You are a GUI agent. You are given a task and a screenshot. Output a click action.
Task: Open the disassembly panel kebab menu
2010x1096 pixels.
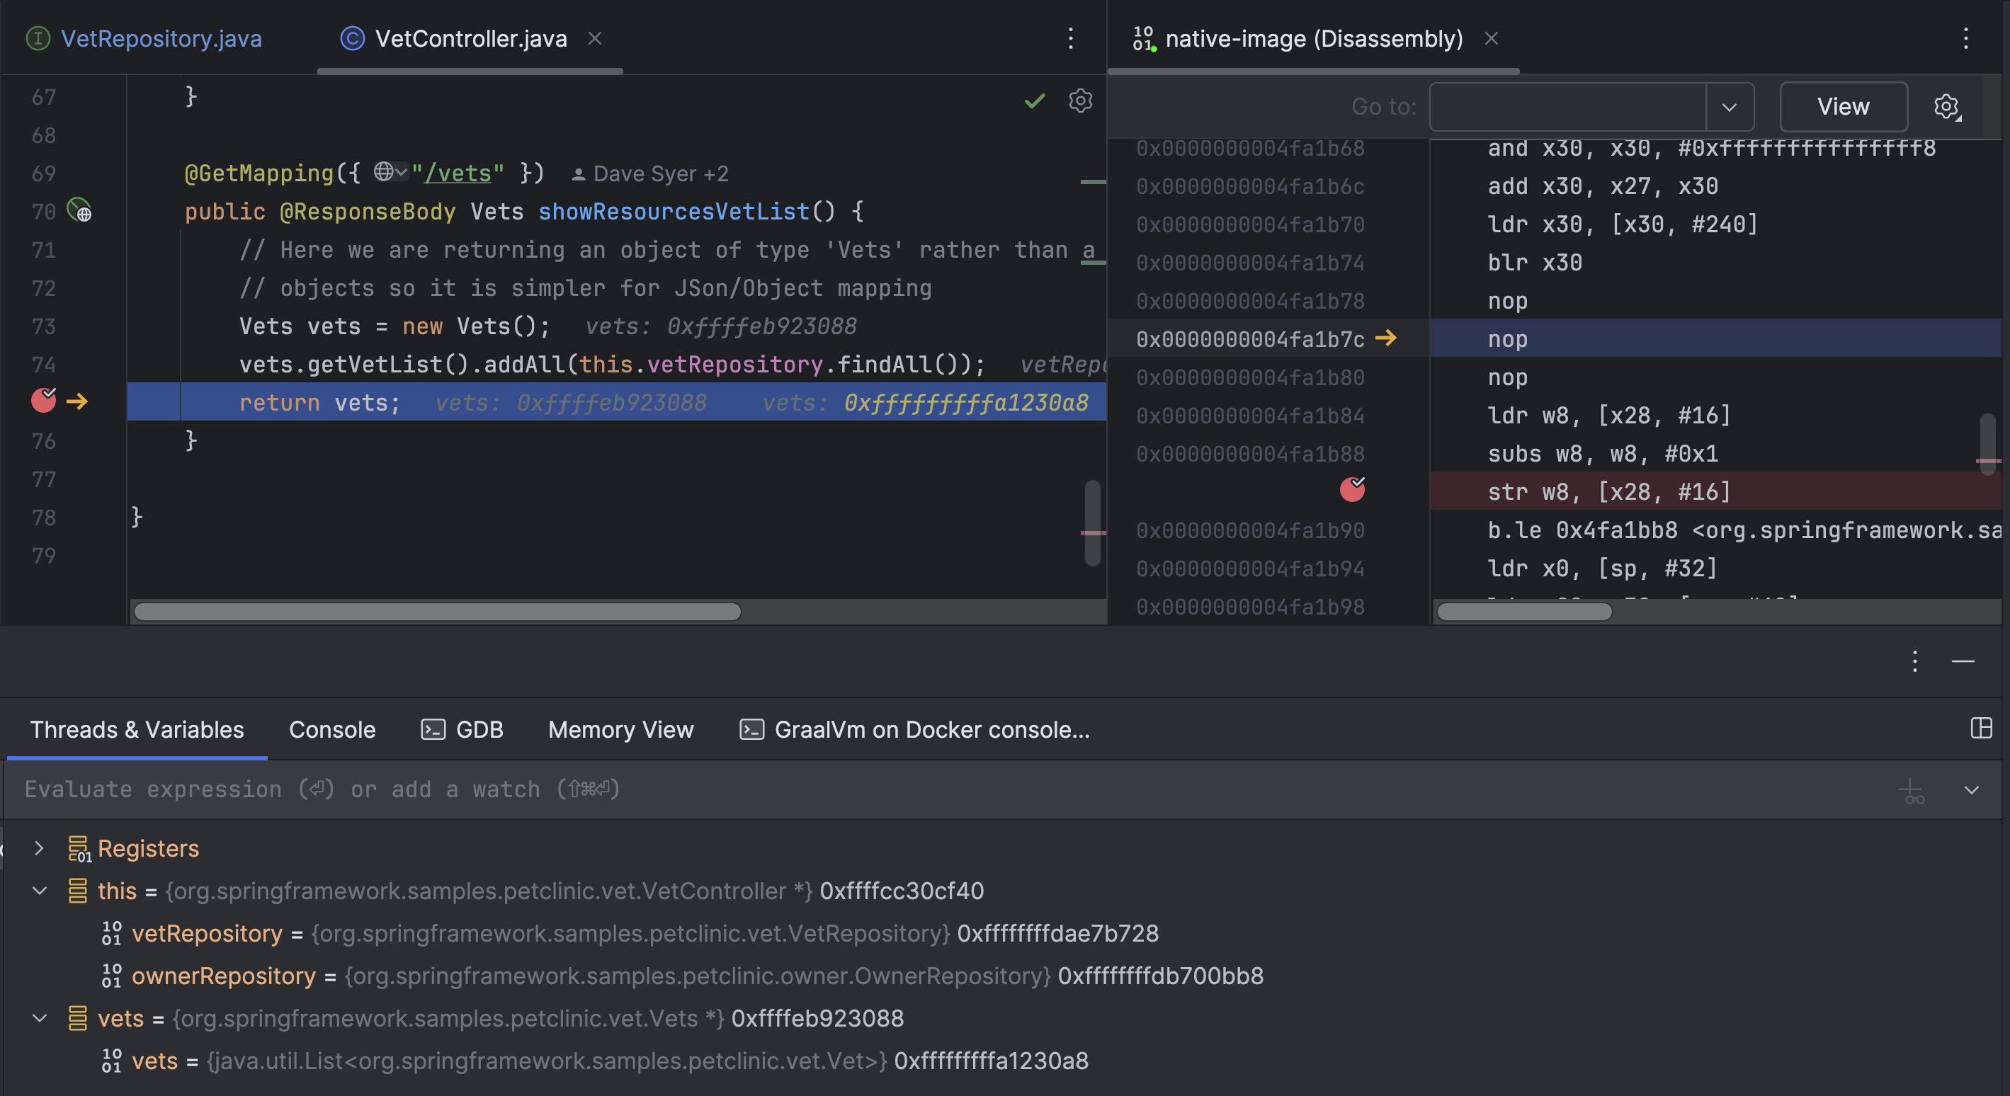point(1965,38)
